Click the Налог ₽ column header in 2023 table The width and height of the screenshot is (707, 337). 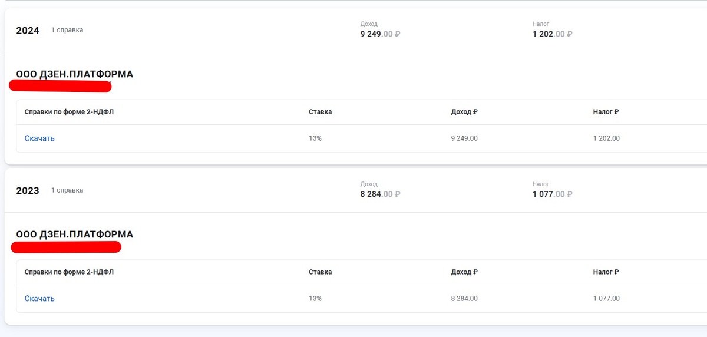606,272
